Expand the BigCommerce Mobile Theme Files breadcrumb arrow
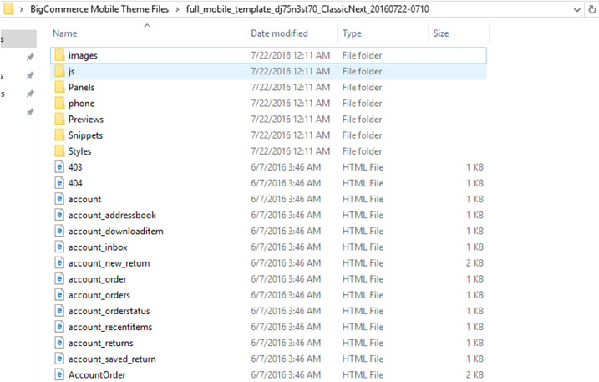 click(178, 9)
